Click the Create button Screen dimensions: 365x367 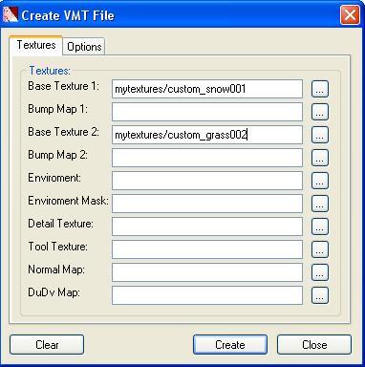pos(230,345)
